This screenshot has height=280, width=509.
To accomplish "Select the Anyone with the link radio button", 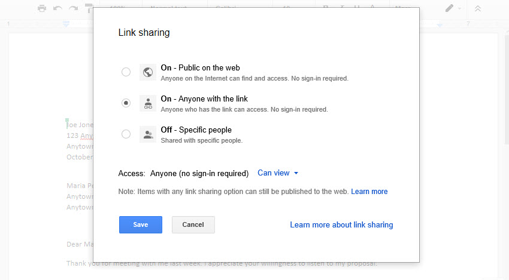I will pyautogui.click(x=126, y=103).
